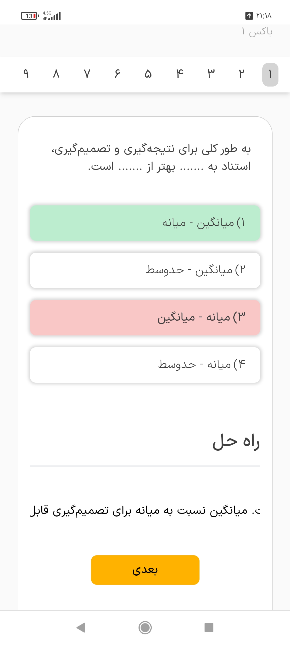Viewport: 290px width, 645px height.
Task: Open recent apps via the square icon
Action: tap(209, 628)
